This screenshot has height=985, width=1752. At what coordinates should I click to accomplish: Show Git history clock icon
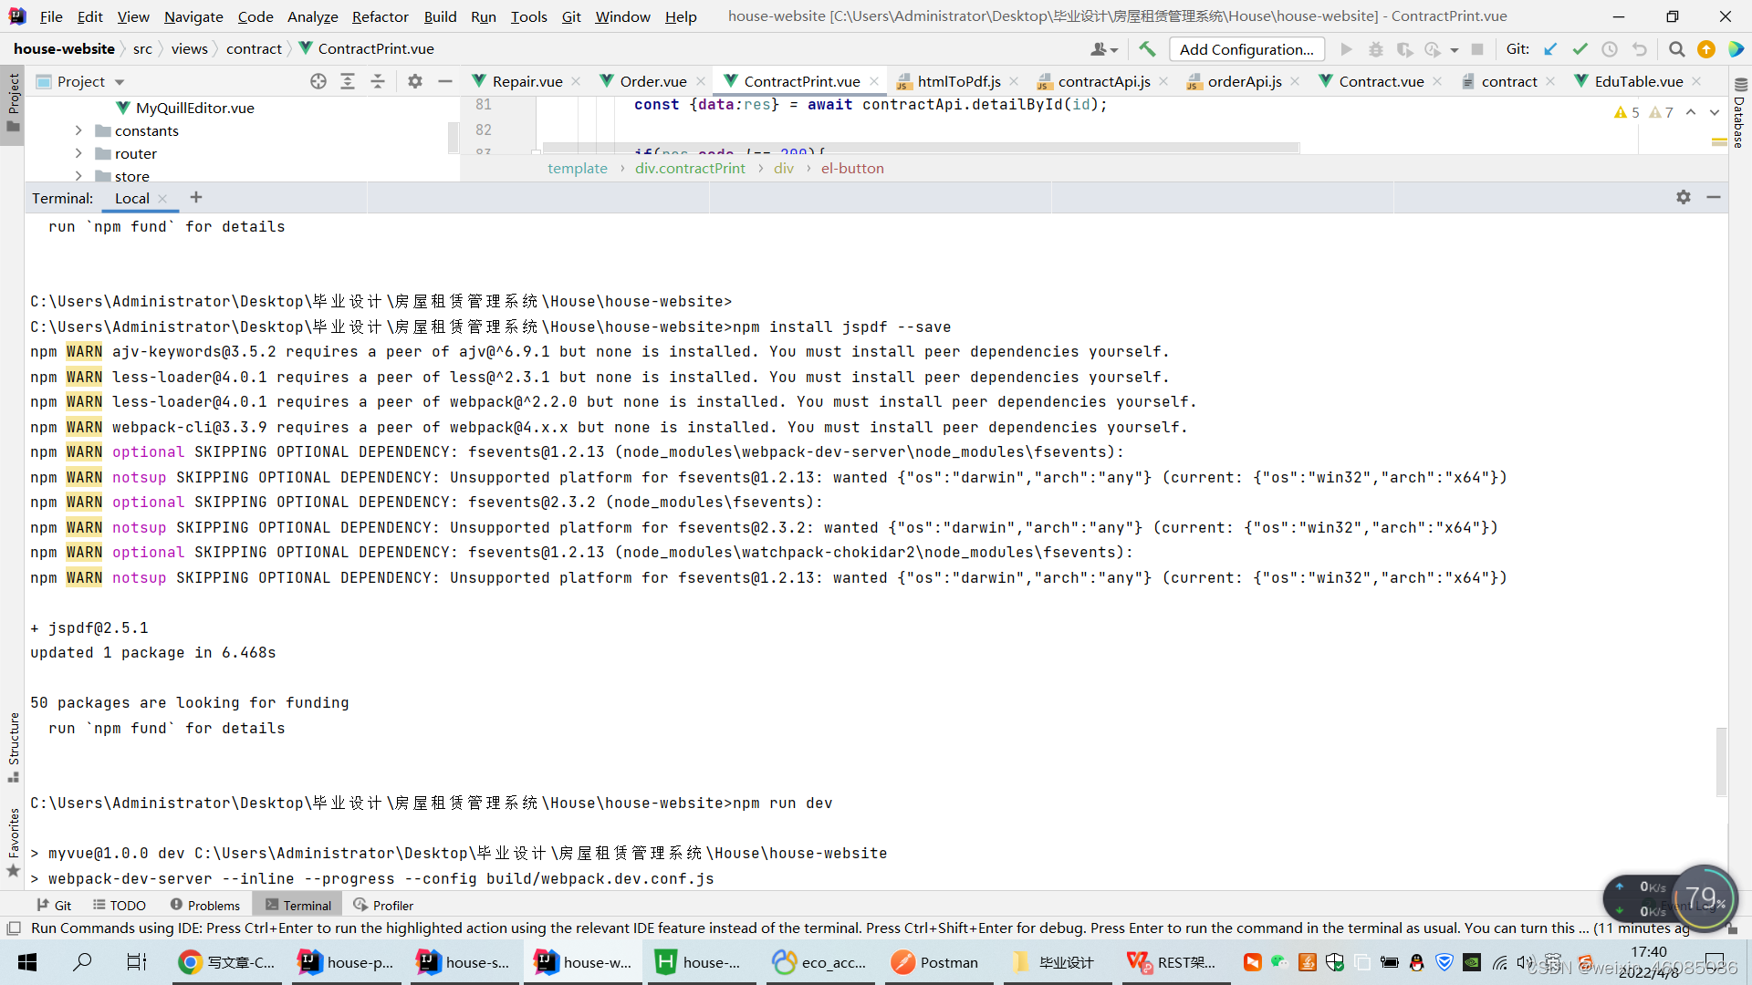coord(1610,49)
